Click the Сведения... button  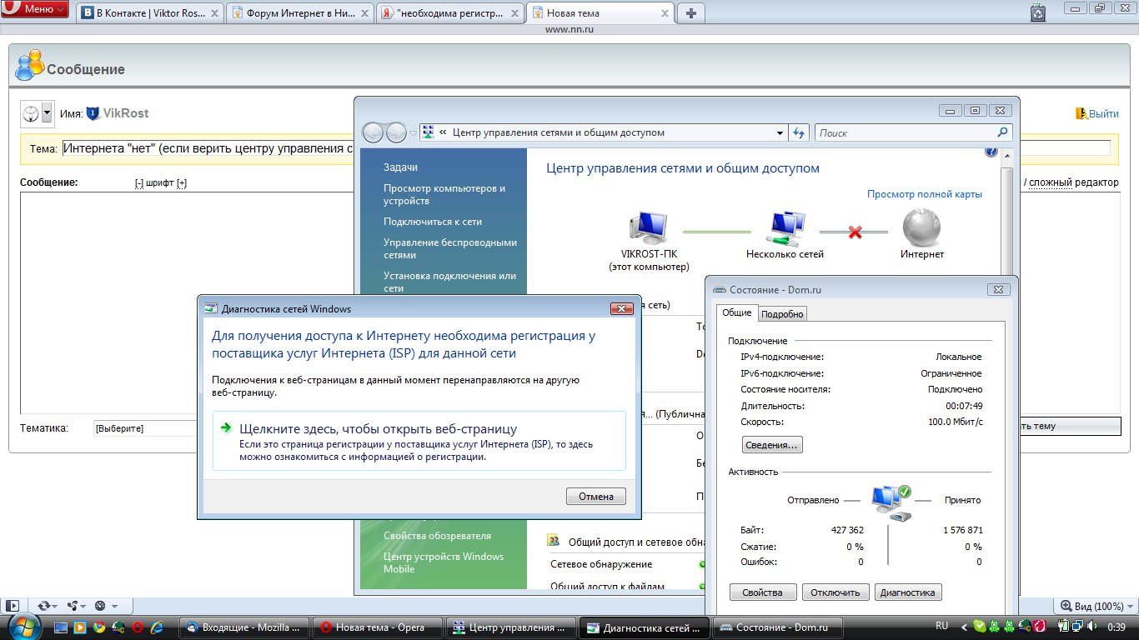point(771,445)
